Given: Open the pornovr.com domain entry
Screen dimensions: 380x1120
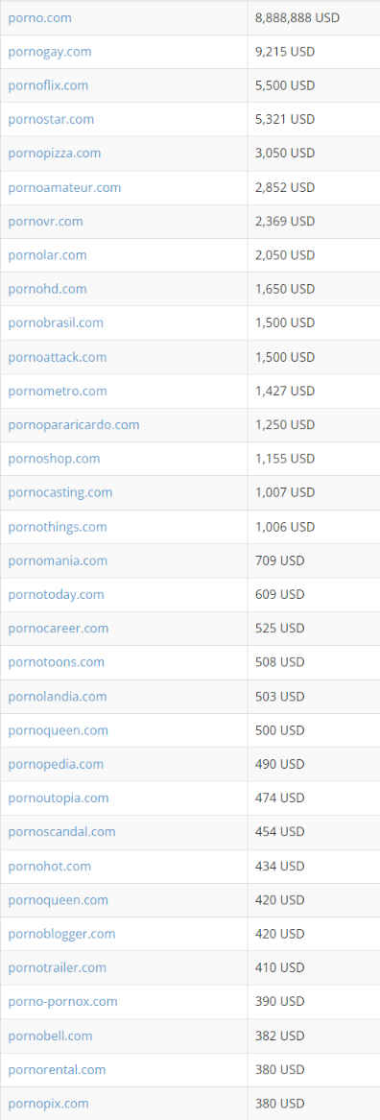Looking at the screenshot, I should click(45, 222).
